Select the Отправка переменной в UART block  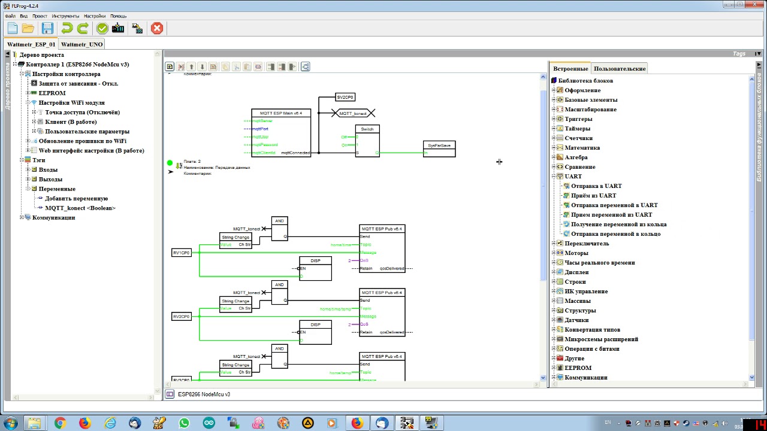[614, 205]
